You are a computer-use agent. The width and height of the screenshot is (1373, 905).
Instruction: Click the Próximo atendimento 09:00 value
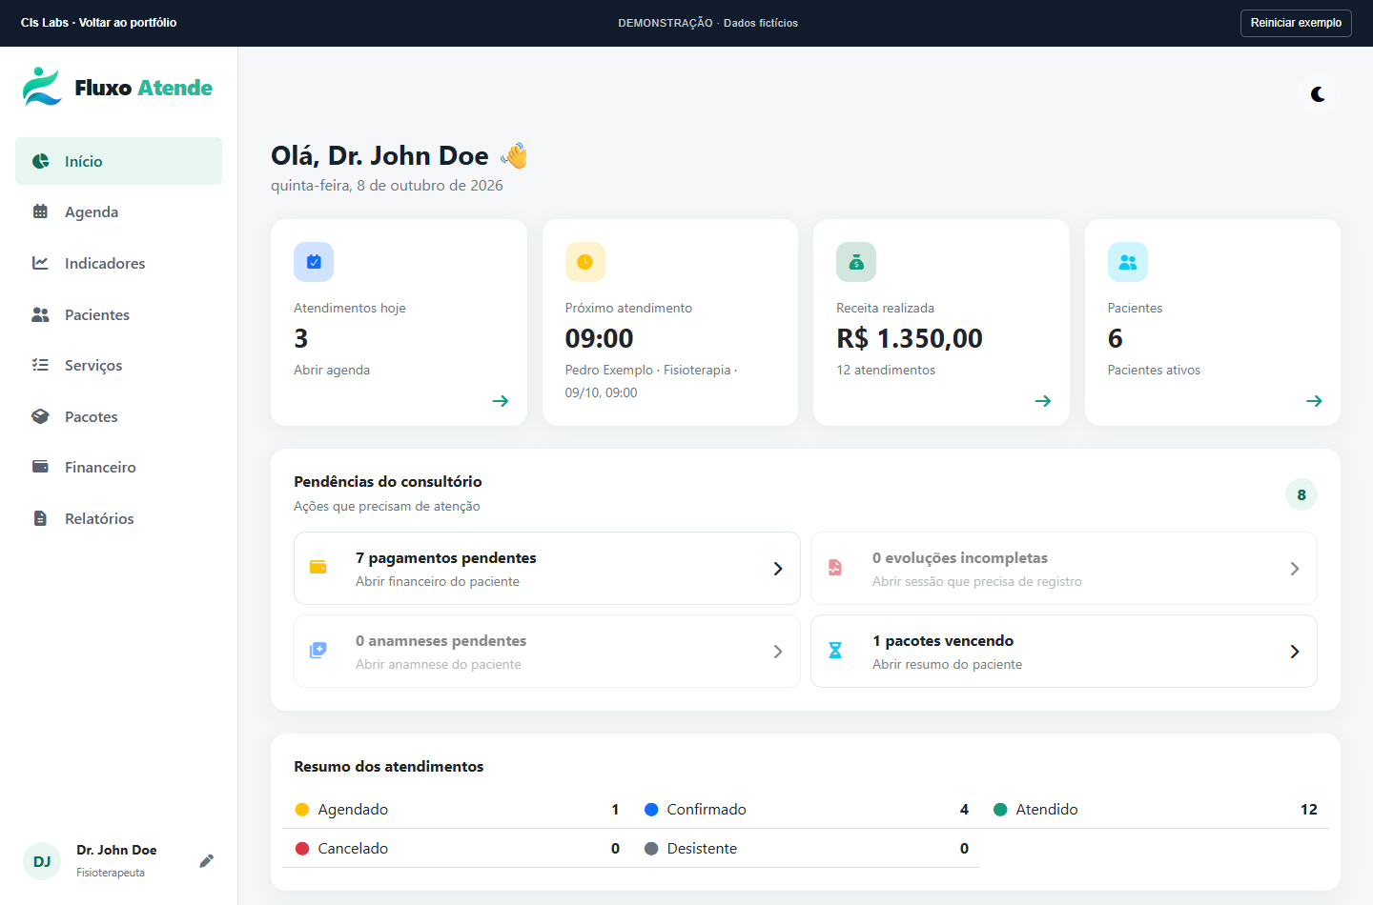pos(600,338)
